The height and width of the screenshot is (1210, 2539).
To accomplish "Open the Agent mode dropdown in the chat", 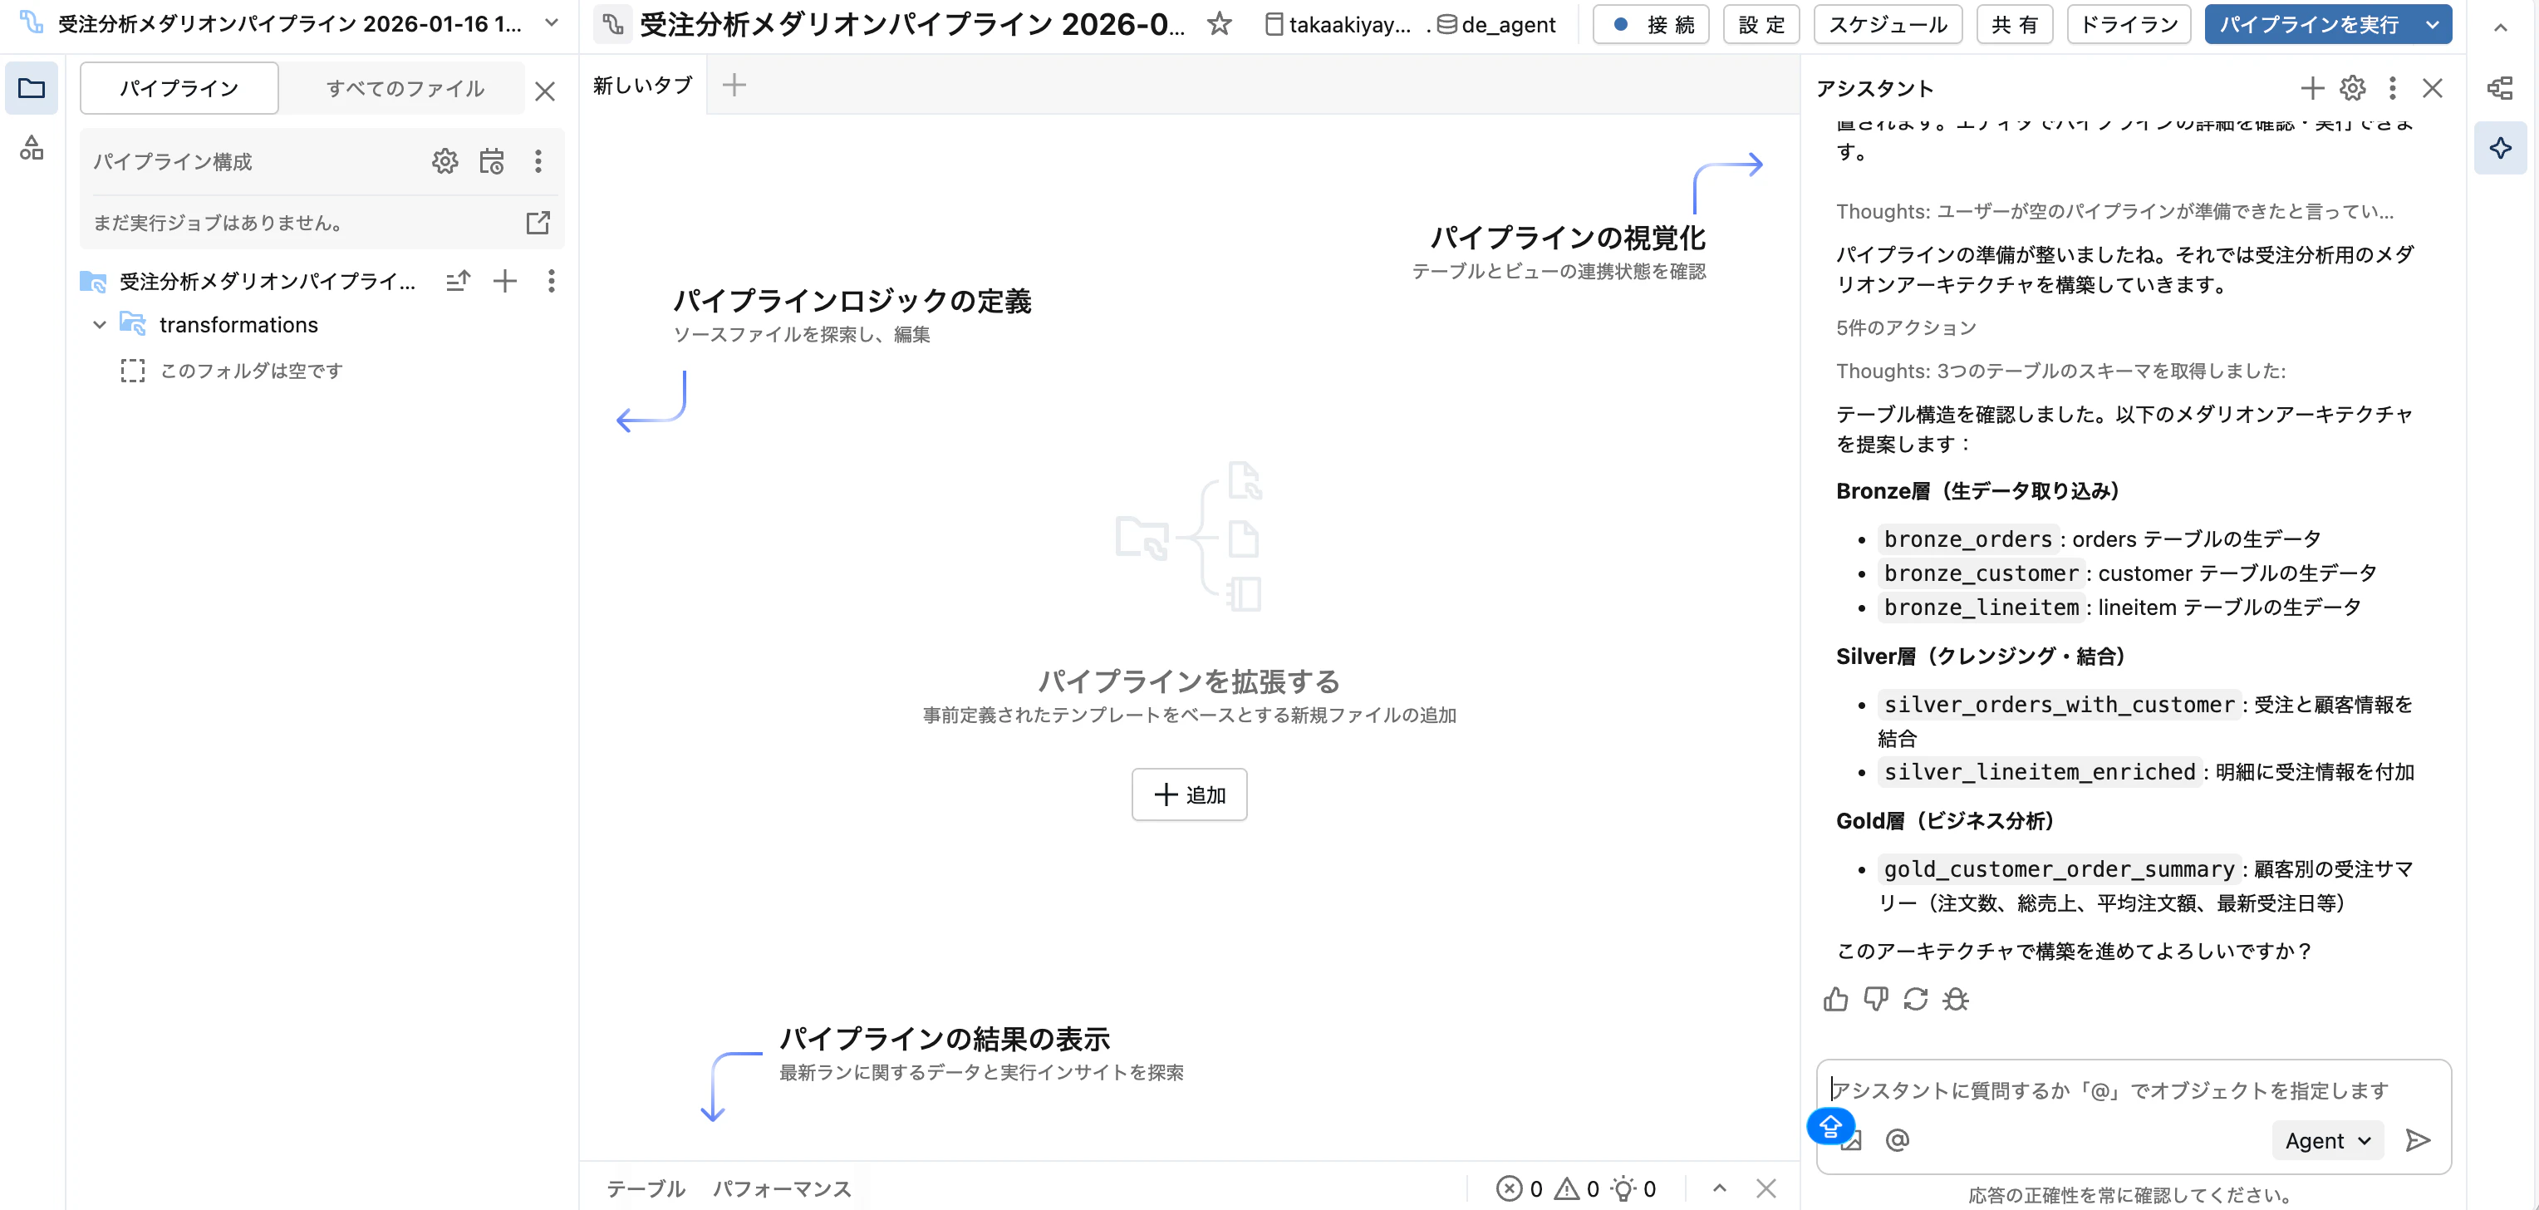I will tap(2327, 1140).
